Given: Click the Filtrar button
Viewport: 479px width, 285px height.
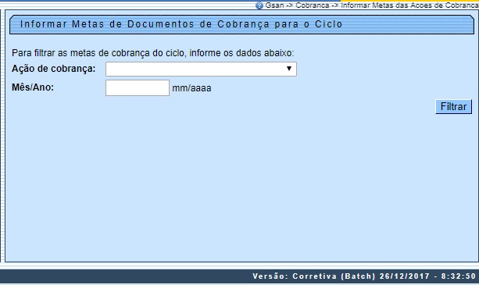Looking at the screenshot, I should pyautogui.click(x=454, y=107).
